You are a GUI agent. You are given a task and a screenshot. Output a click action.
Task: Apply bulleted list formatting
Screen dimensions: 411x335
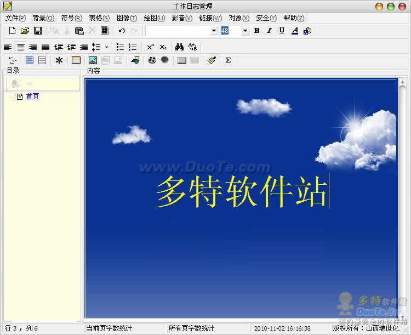[120, 47]
